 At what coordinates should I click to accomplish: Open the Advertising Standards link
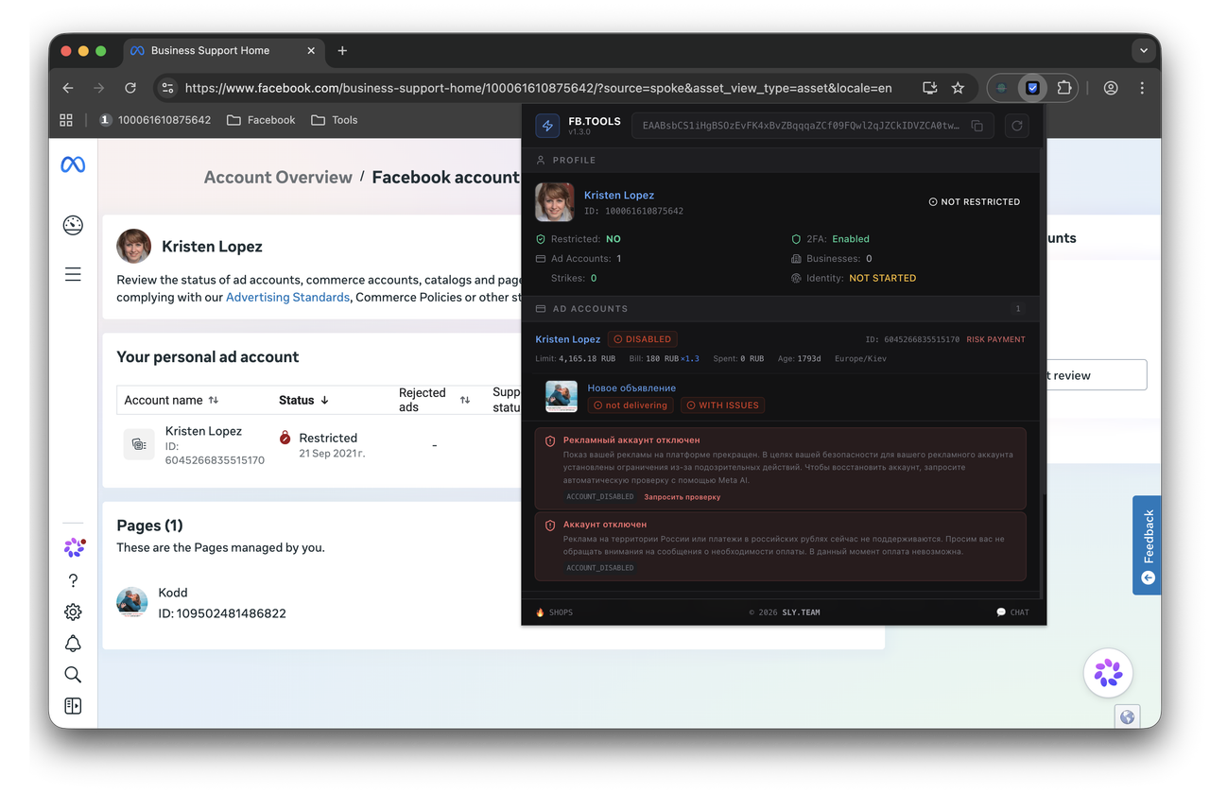tap(287, 297)
